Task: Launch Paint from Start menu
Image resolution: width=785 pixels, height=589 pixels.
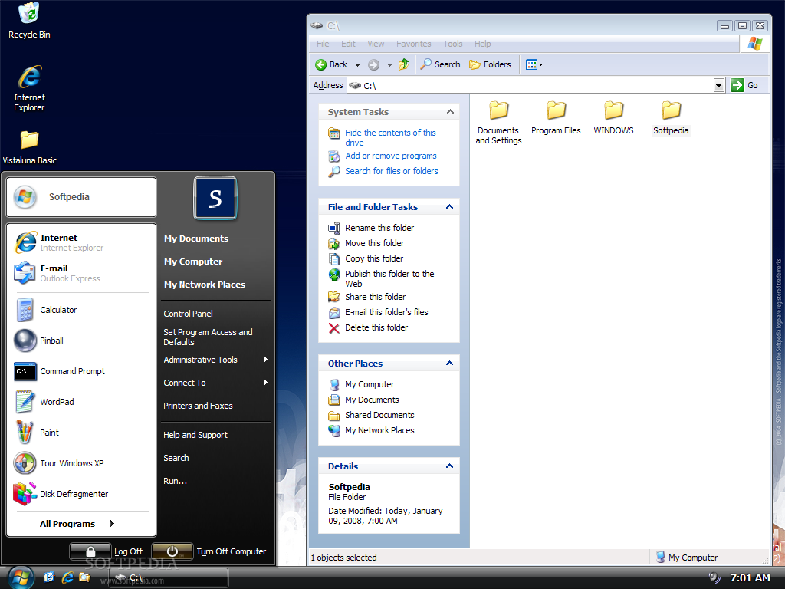Action: tap(81, 433)
